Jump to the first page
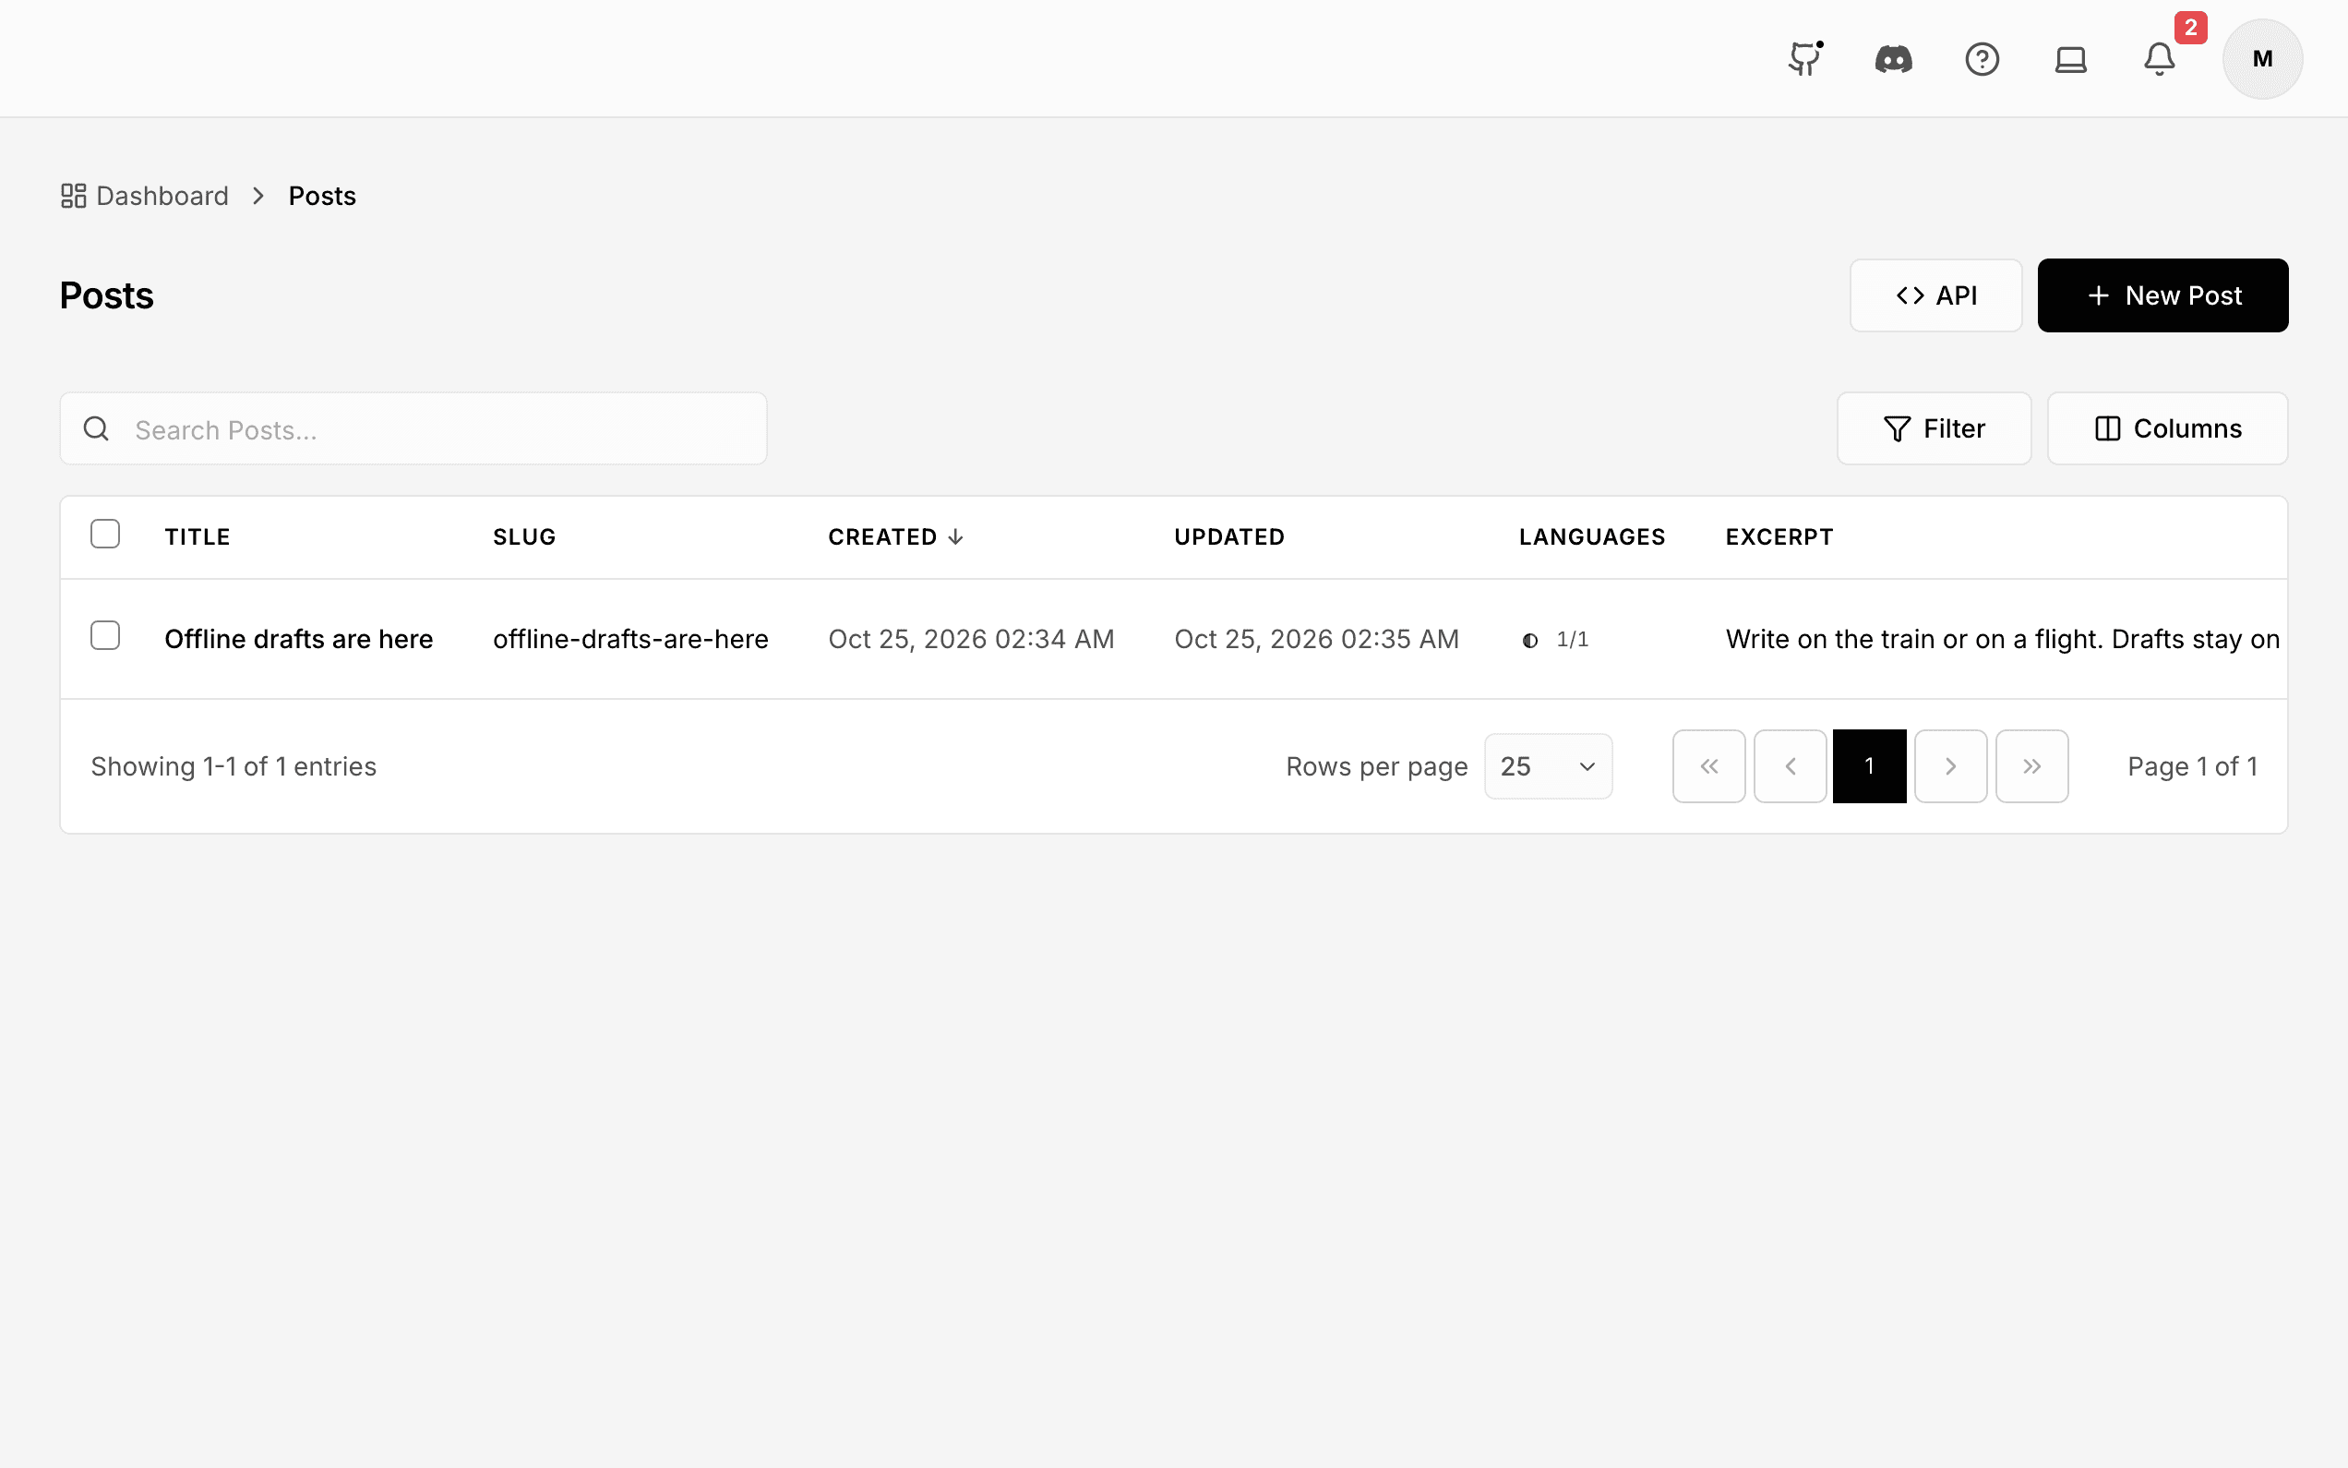The width and height of the screenshot is (2348, 1468). 1708,766
